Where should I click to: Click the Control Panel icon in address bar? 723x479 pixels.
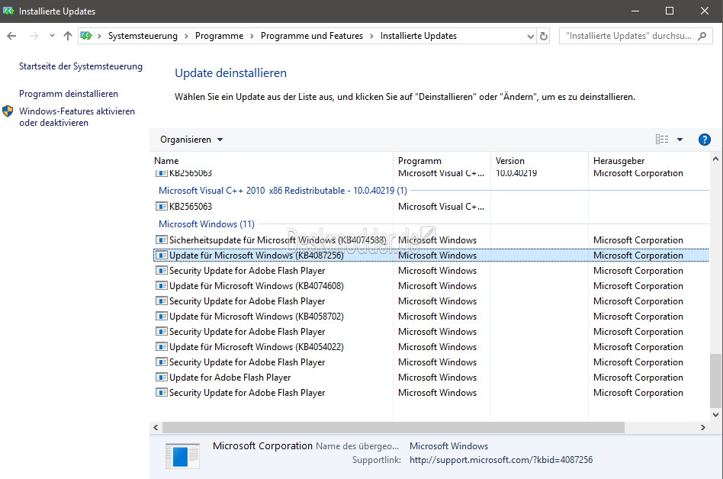click(x=85, y=36)
